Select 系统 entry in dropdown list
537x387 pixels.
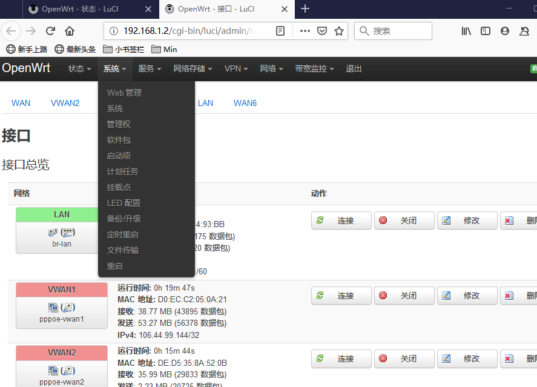pos(147,108)
